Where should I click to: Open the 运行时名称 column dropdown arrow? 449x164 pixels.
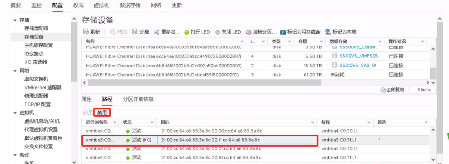click(115, 122)
